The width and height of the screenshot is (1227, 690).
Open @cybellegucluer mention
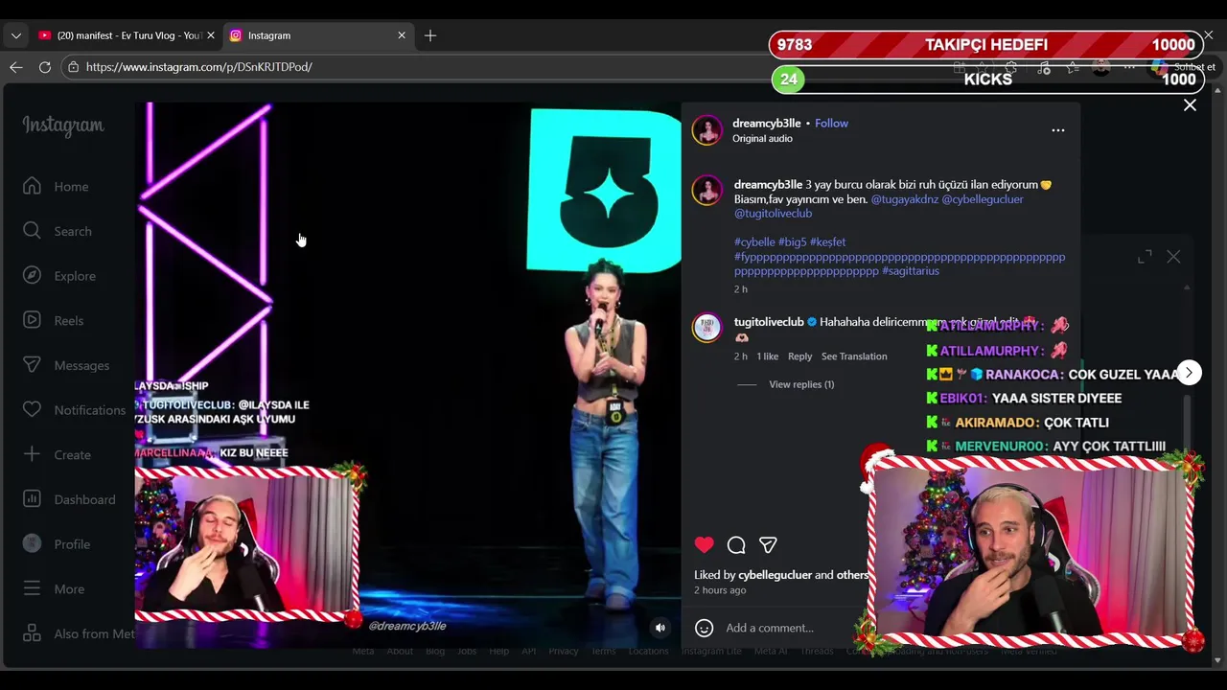[x=983, y=199]
